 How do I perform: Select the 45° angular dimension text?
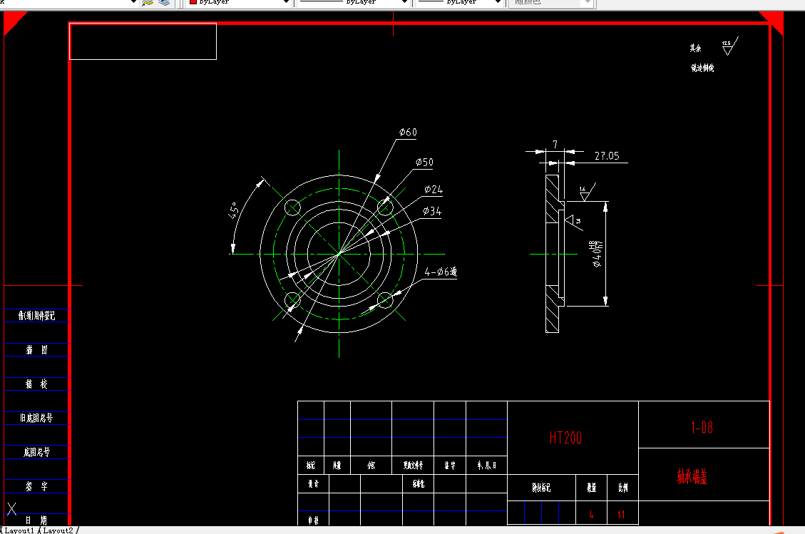coord(234,210)
